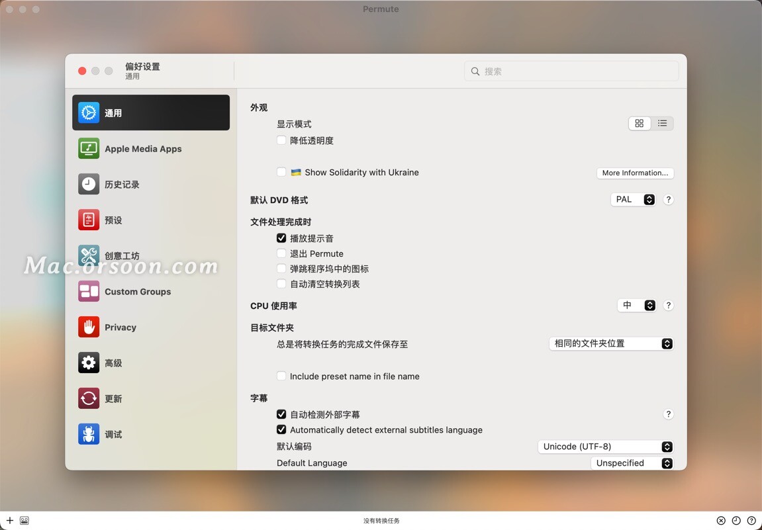The width and height of the screenshot is (762, 530).
Task: Click the 偏好设置 window title
Action: click(142, 67)
